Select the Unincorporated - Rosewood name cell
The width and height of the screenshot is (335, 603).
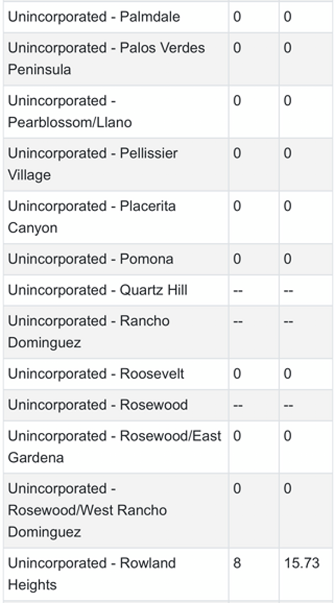point(98,405)
